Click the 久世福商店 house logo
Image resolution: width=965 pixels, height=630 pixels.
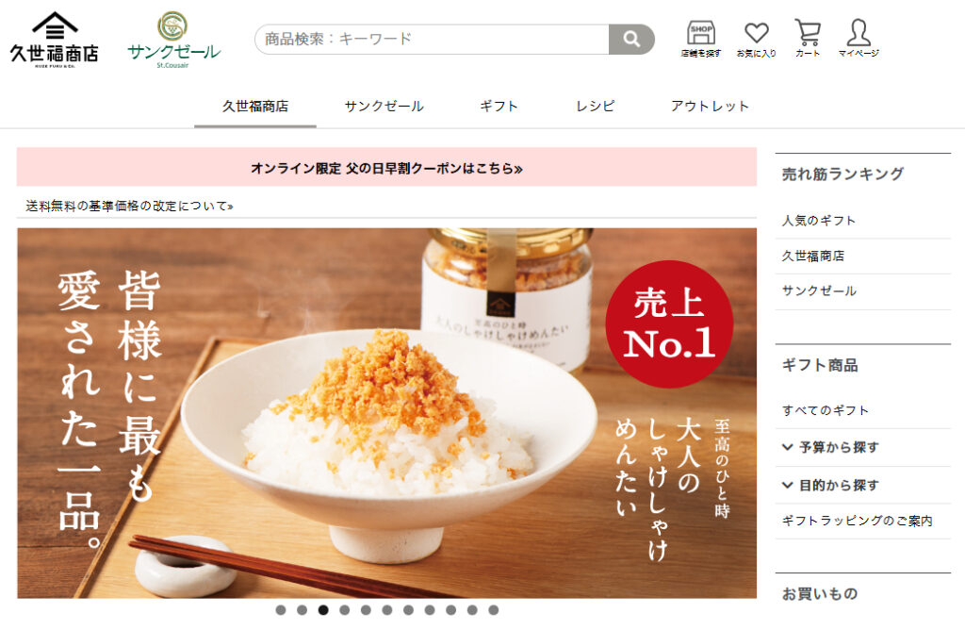point(54,40)
